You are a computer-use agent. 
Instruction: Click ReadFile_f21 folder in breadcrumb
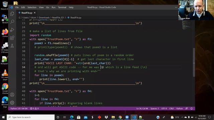[x=58, y=18]
